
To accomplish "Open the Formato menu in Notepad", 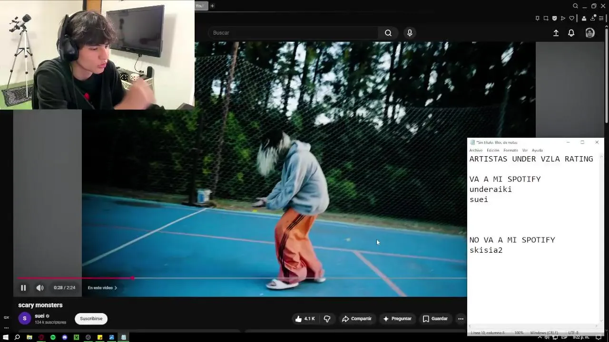I will click(511, 150).
